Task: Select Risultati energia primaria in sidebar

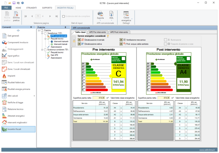Action: click(x=19, y=89)
